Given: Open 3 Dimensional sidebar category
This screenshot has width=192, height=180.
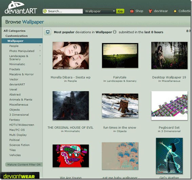Looking at the screenshot, I should 19,115.
